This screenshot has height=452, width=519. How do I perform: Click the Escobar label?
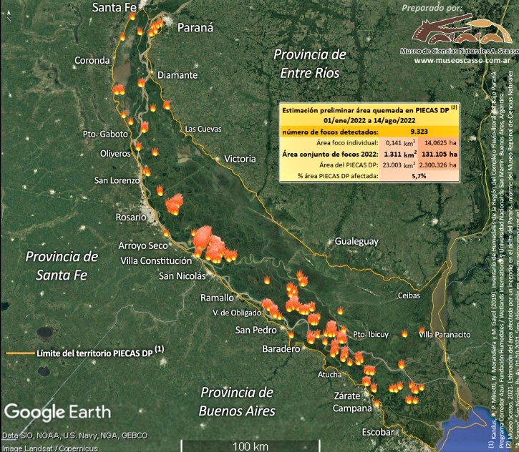coord(377,433)
